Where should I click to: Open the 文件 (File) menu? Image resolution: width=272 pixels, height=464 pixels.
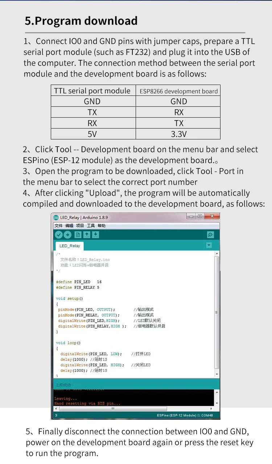tap(58, 226)
